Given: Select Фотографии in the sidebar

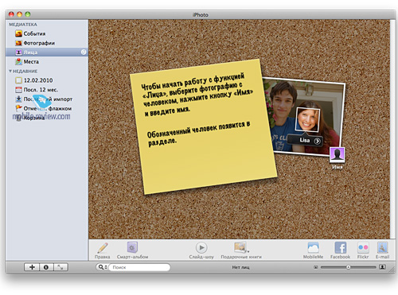Looking at the screenshot, I should click(x=35, y=43).
